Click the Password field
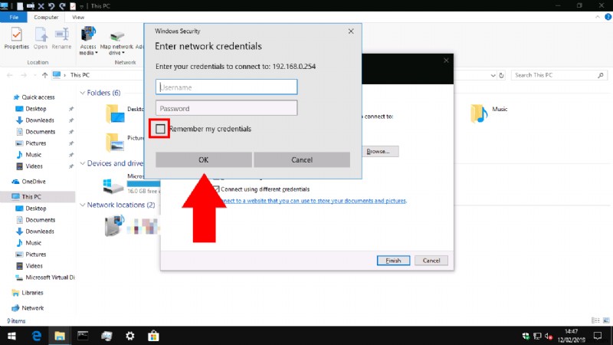613x345 pixels. coord(226,108)
